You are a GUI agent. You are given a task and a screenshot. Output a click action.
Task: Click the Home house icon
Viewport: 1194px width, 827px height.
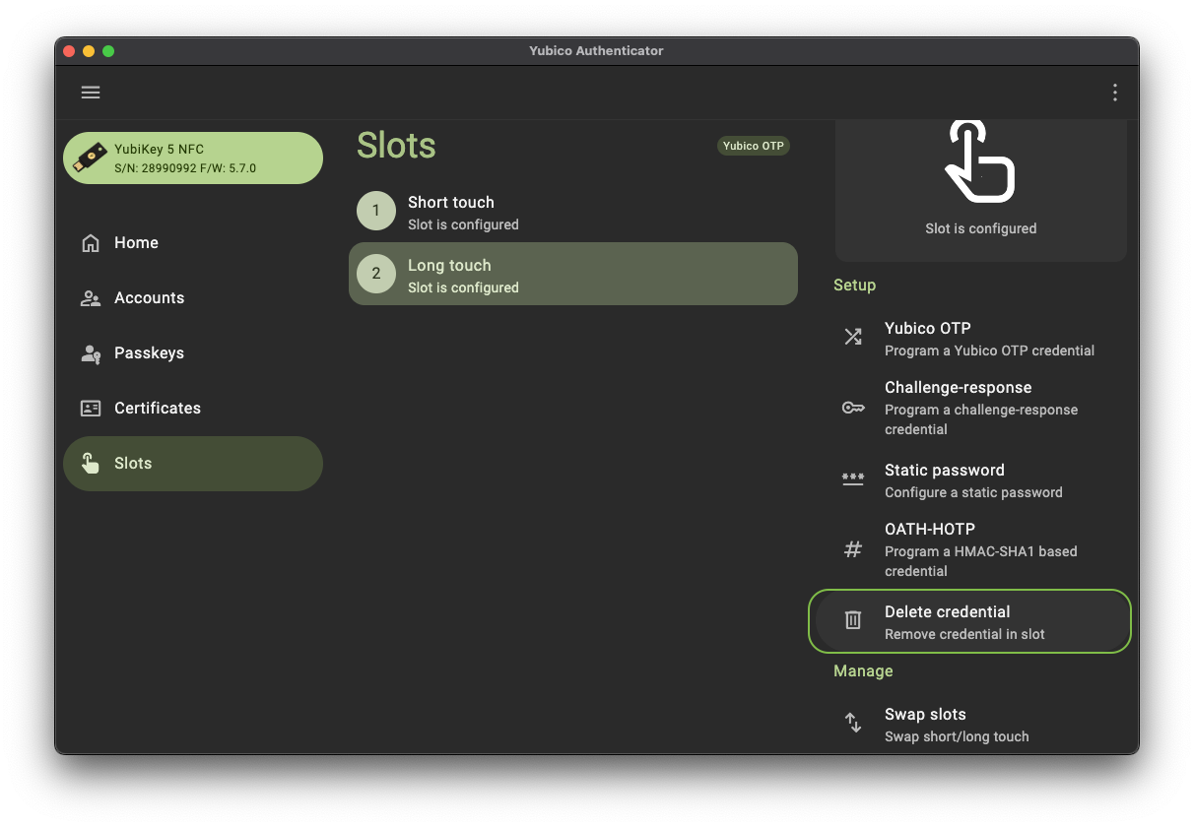[91, 243]
